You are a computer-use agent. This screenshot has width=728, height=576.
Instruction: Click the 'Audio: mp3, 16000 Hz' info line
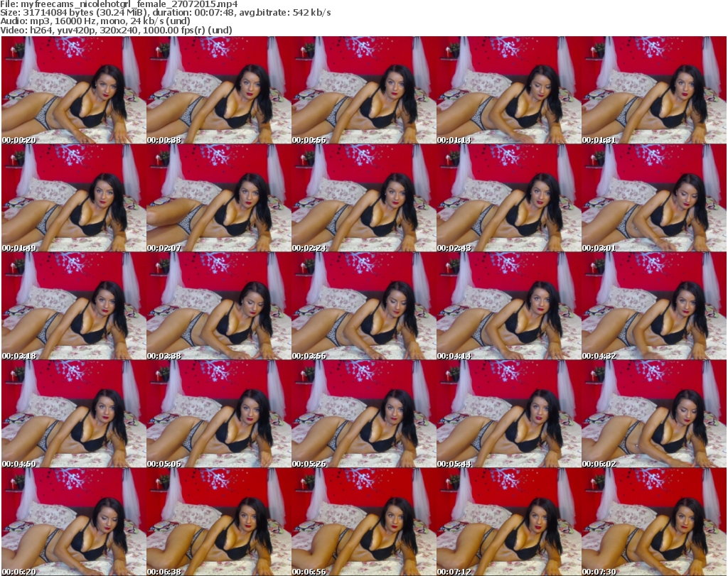(95, 21)
